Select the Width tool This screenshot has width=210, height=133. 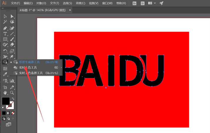pyautogui.click(x=5, y=56)
